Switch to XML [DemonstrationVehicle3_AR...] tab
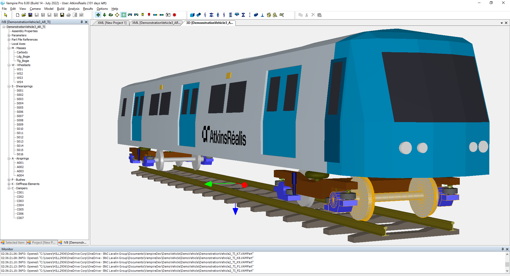 (156, 23)
